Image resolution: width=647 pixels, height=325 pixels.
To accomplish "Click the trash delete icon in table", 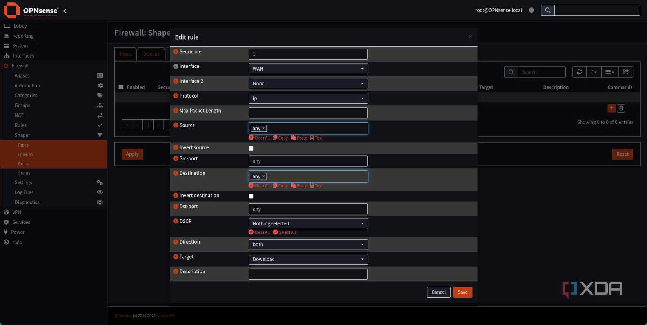I will pyautogui.click(x=621, y=108).
